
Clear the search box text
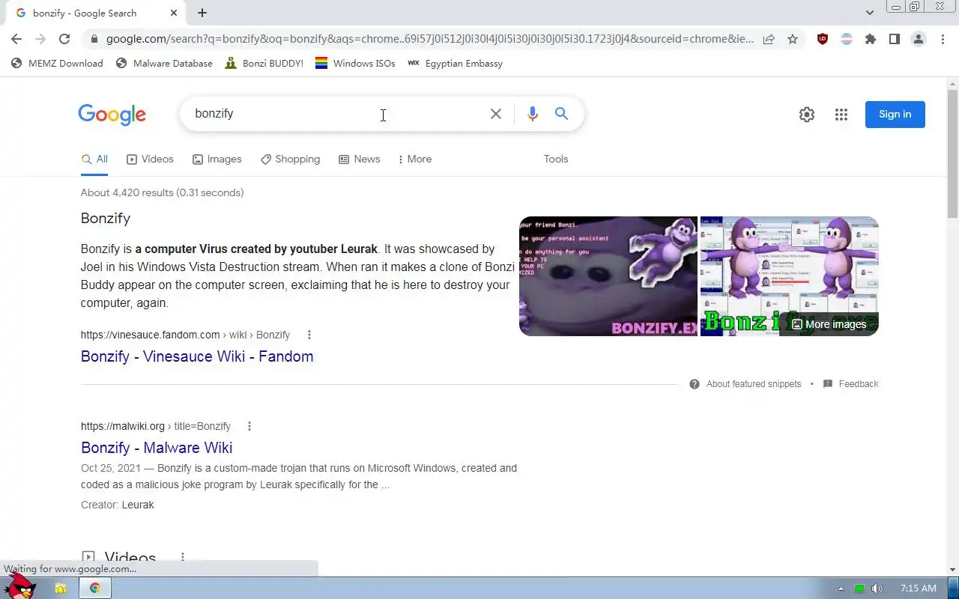pos(496,114)
